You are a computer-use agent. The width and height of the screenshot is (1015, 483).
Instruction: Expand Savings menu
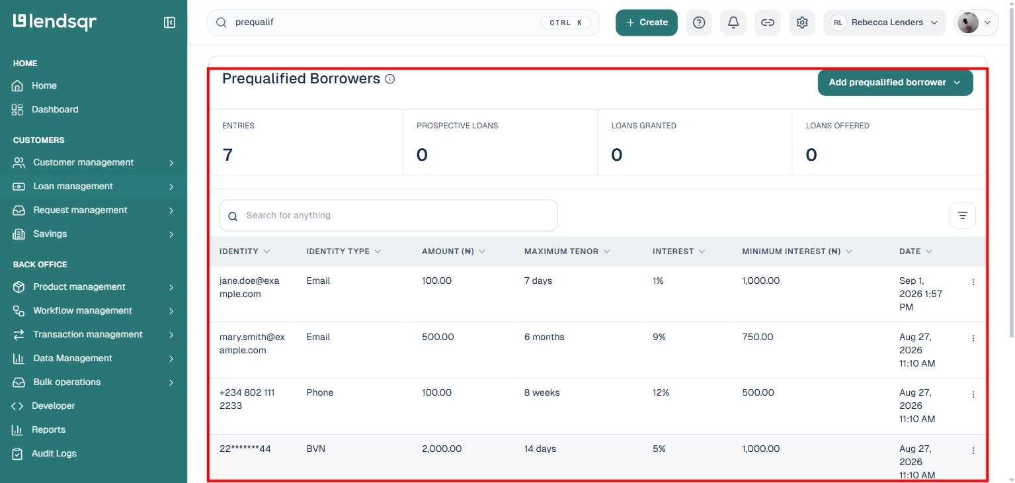(x=93, y=234)
